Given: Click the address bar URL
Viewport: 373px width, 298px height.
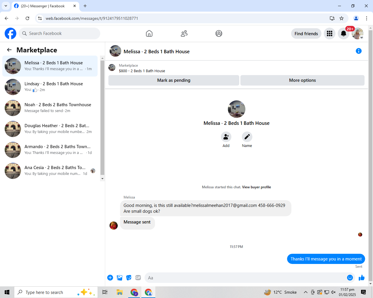Looking at the screenshot, I should pos(92,18).
